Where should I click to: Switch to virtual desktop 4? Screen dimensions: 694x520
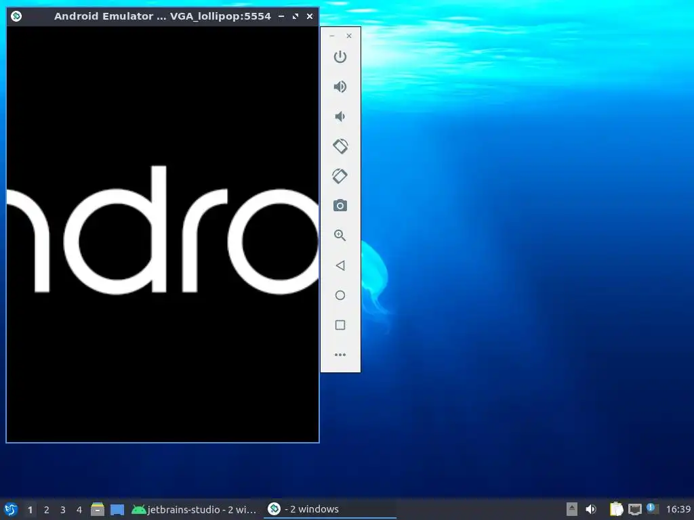[79, 510]
